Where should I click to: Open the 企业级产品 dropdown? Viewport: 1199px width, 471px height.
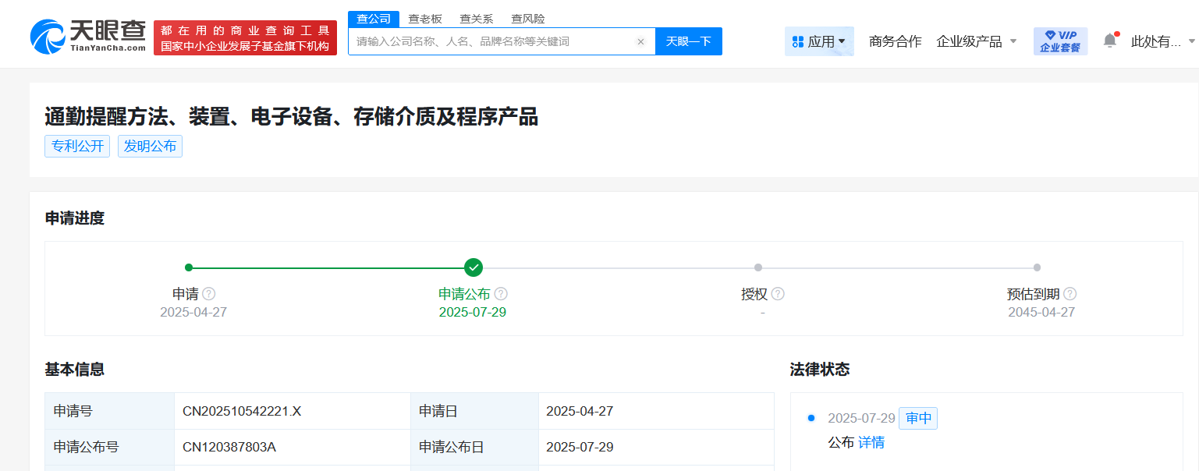(975, 40)
